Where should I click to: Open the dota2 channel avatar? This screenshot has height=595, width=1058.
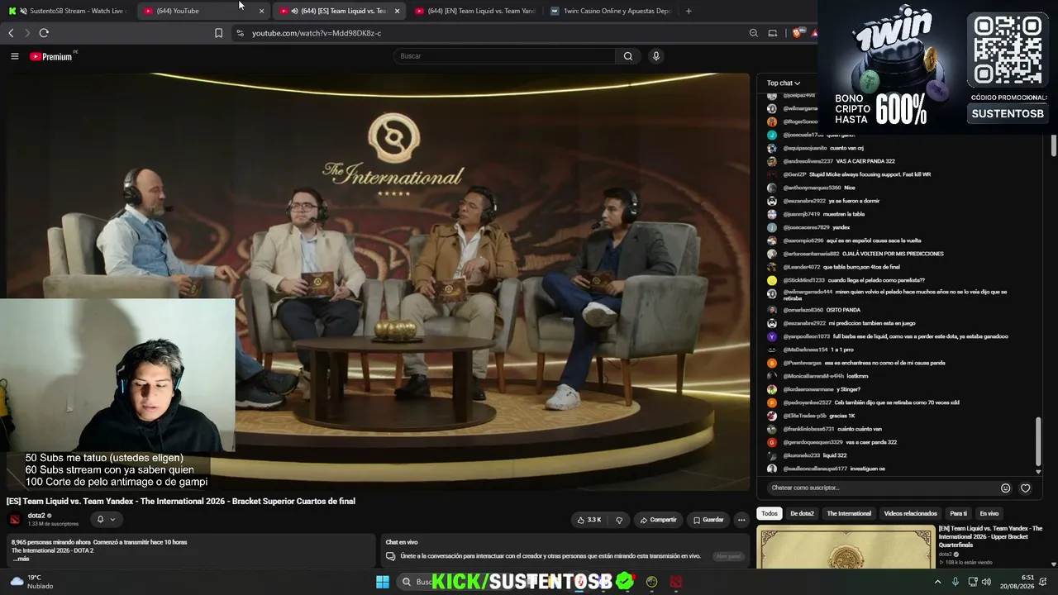click(14, 520)
